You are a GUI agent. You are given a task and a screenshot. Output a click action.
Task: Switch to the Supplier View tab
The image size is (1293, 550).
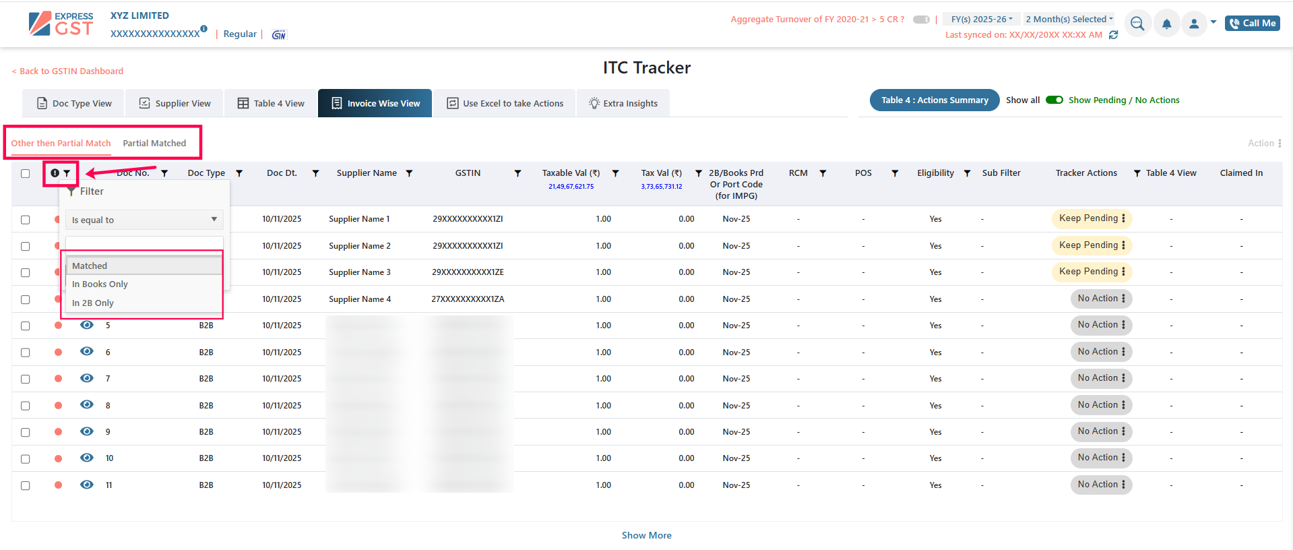point(175,103)
